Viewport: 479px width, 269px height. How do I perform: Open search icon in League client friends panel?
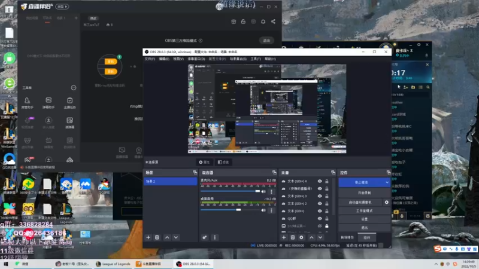point(428,87)
